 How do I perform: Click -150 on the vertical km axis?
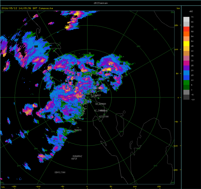click(x=176, y=170)
